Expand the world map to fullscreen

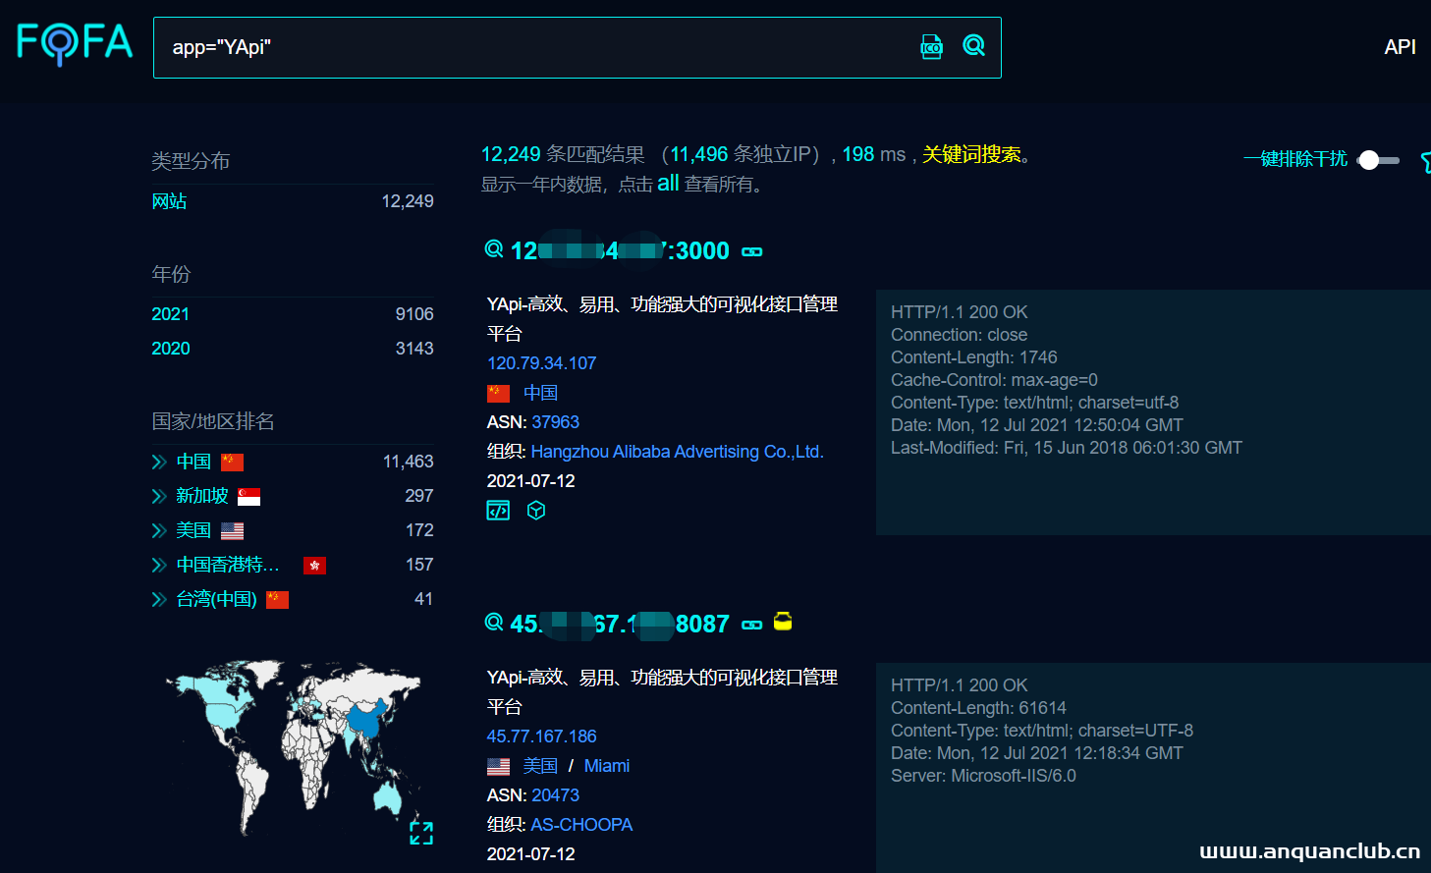click(x=421, y=833)
